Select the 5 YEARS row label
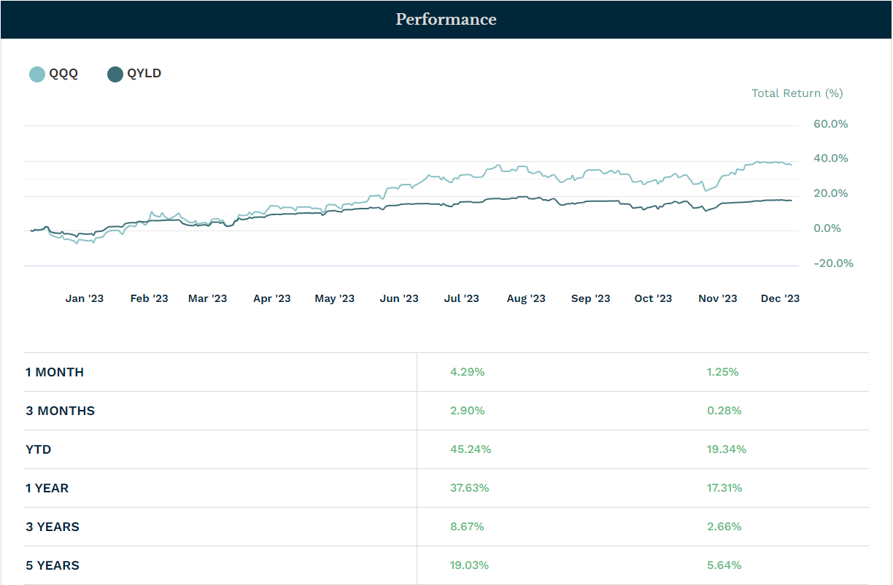The height and width of the screenshot is (585, 893). pos(53,565)
